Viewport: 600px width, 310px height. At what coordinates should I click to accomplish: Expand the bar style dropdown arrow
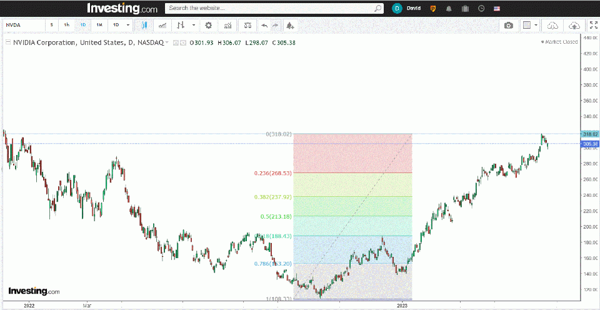click(x=194, y=25)
